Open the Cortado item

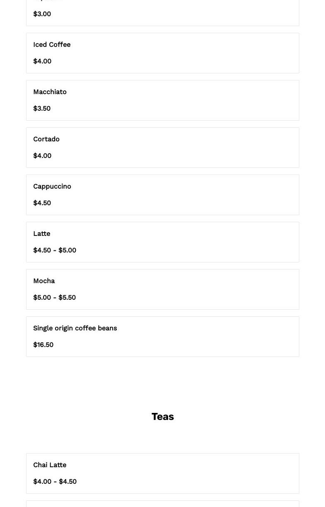pyautogui.click(x=46, y=139)
